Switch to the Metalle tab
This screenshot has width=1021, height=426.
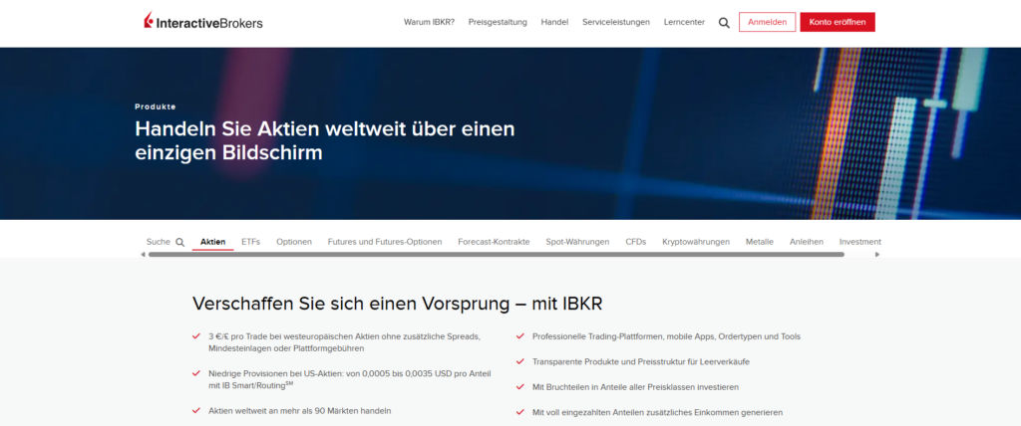(x=759, y=242)
